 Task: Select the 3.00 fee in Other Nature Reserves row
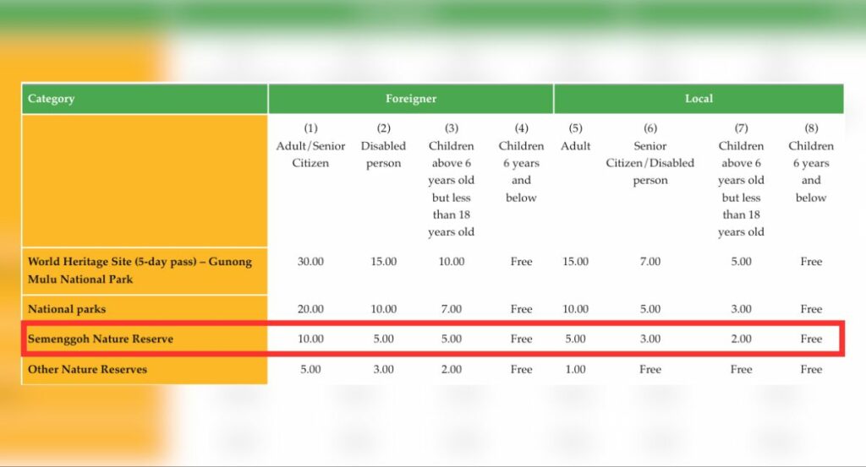383,369
